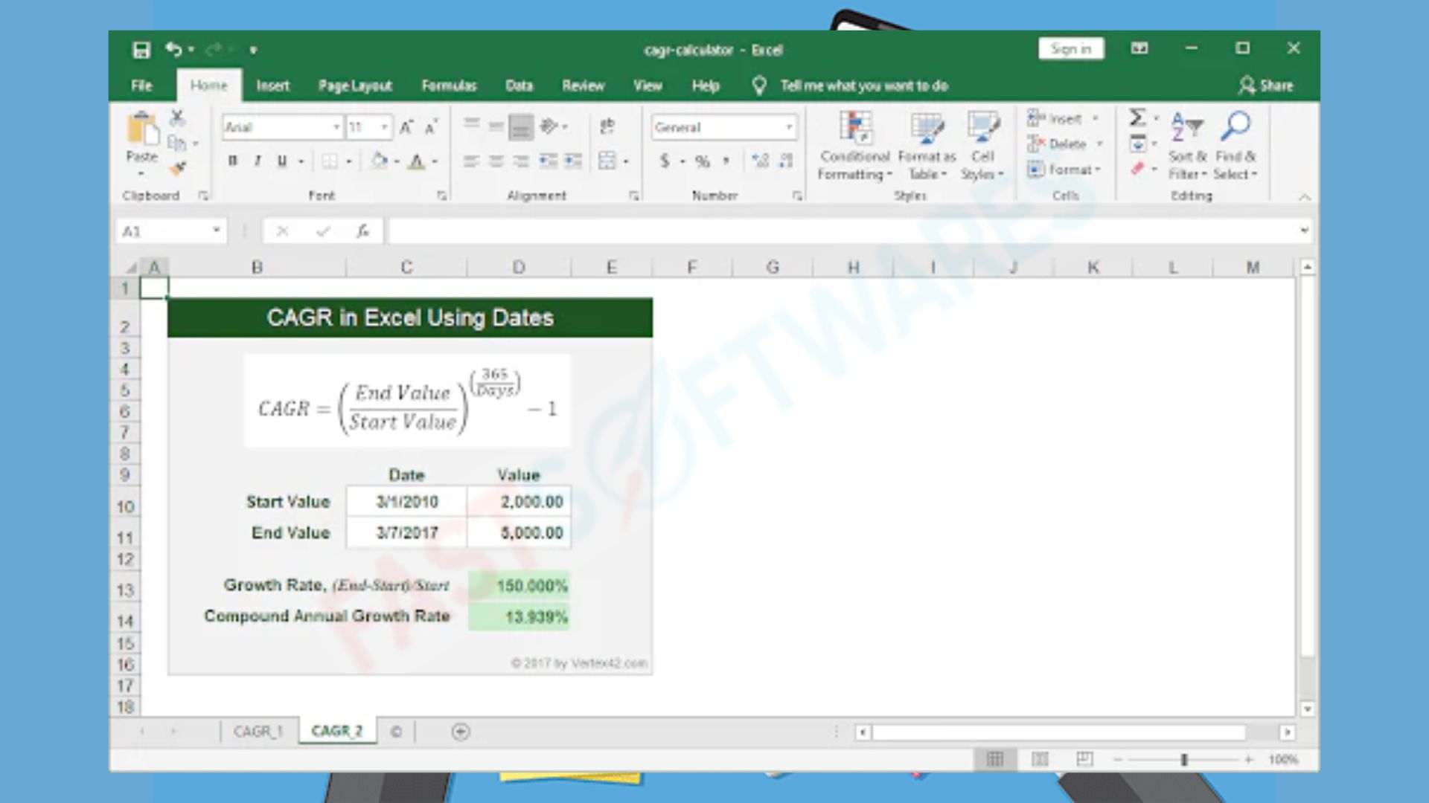Open the Borders dropdown arrow
Viewport: 1429px width, 803px height.
(x=348, y=161)
